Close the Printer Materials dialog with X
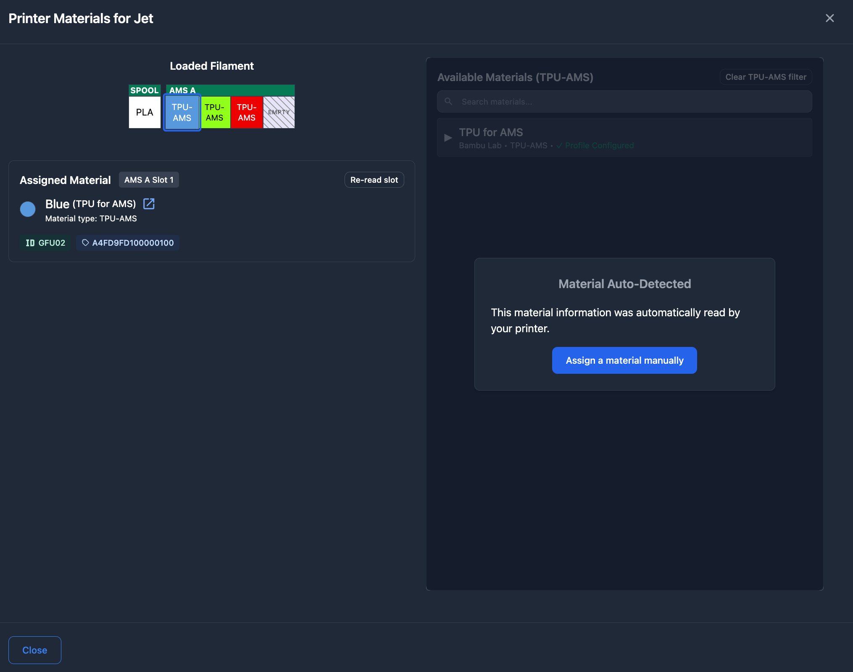The image size is (853, 672). (x=829, y=18)
